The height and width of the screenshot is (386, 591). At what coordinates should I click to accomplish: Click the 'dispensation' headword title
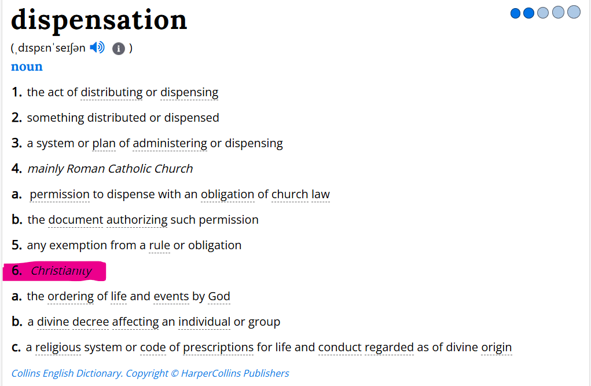point(99,20)
